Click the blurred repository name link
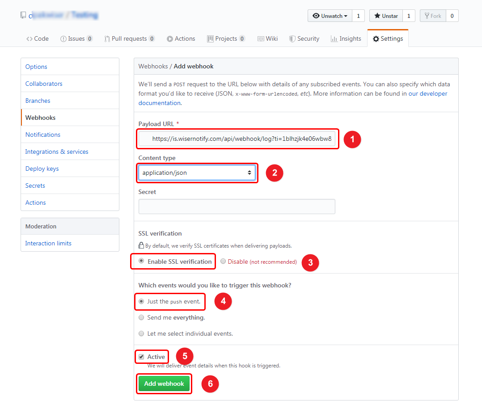The height and width of the screenshot is (409, 482). point(85,15)
